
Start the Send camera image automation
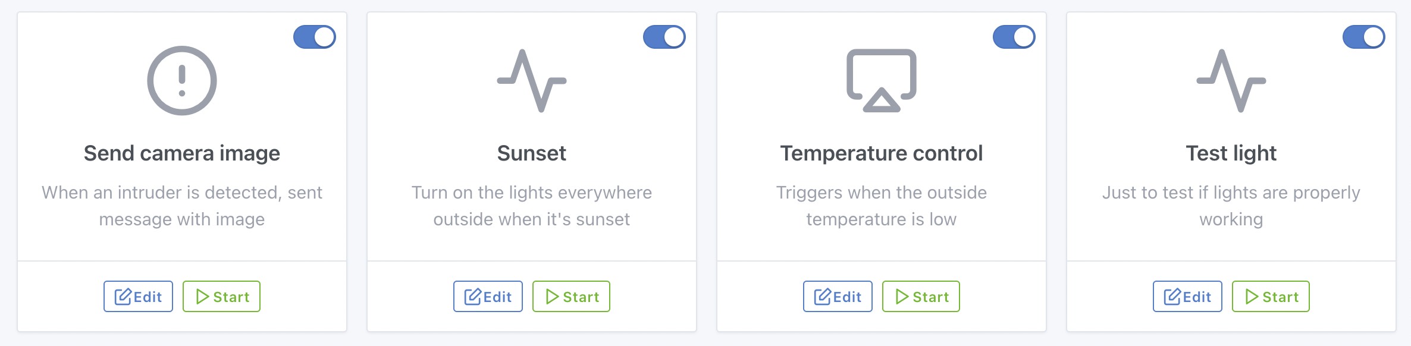click(221, 297)
